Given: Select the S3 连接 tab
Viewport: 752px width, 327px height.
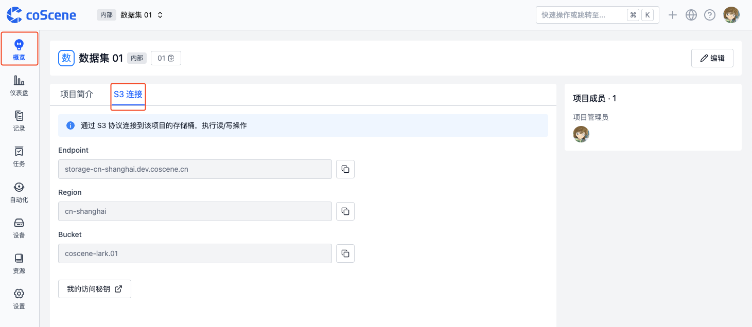Looking at the screenshot, I should tap(128, 95).
